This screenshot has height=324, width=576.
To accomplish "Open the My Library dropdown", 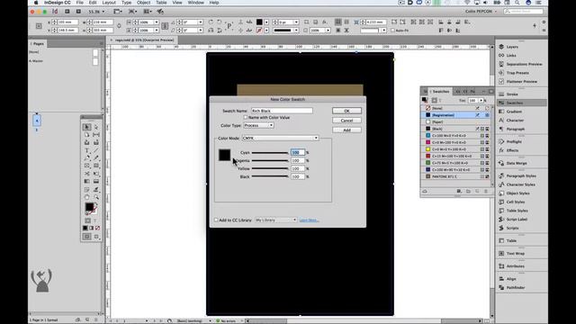I will (x=276, y=220).
